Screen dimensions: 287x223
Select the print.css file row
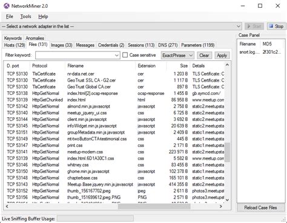[114, 145]
